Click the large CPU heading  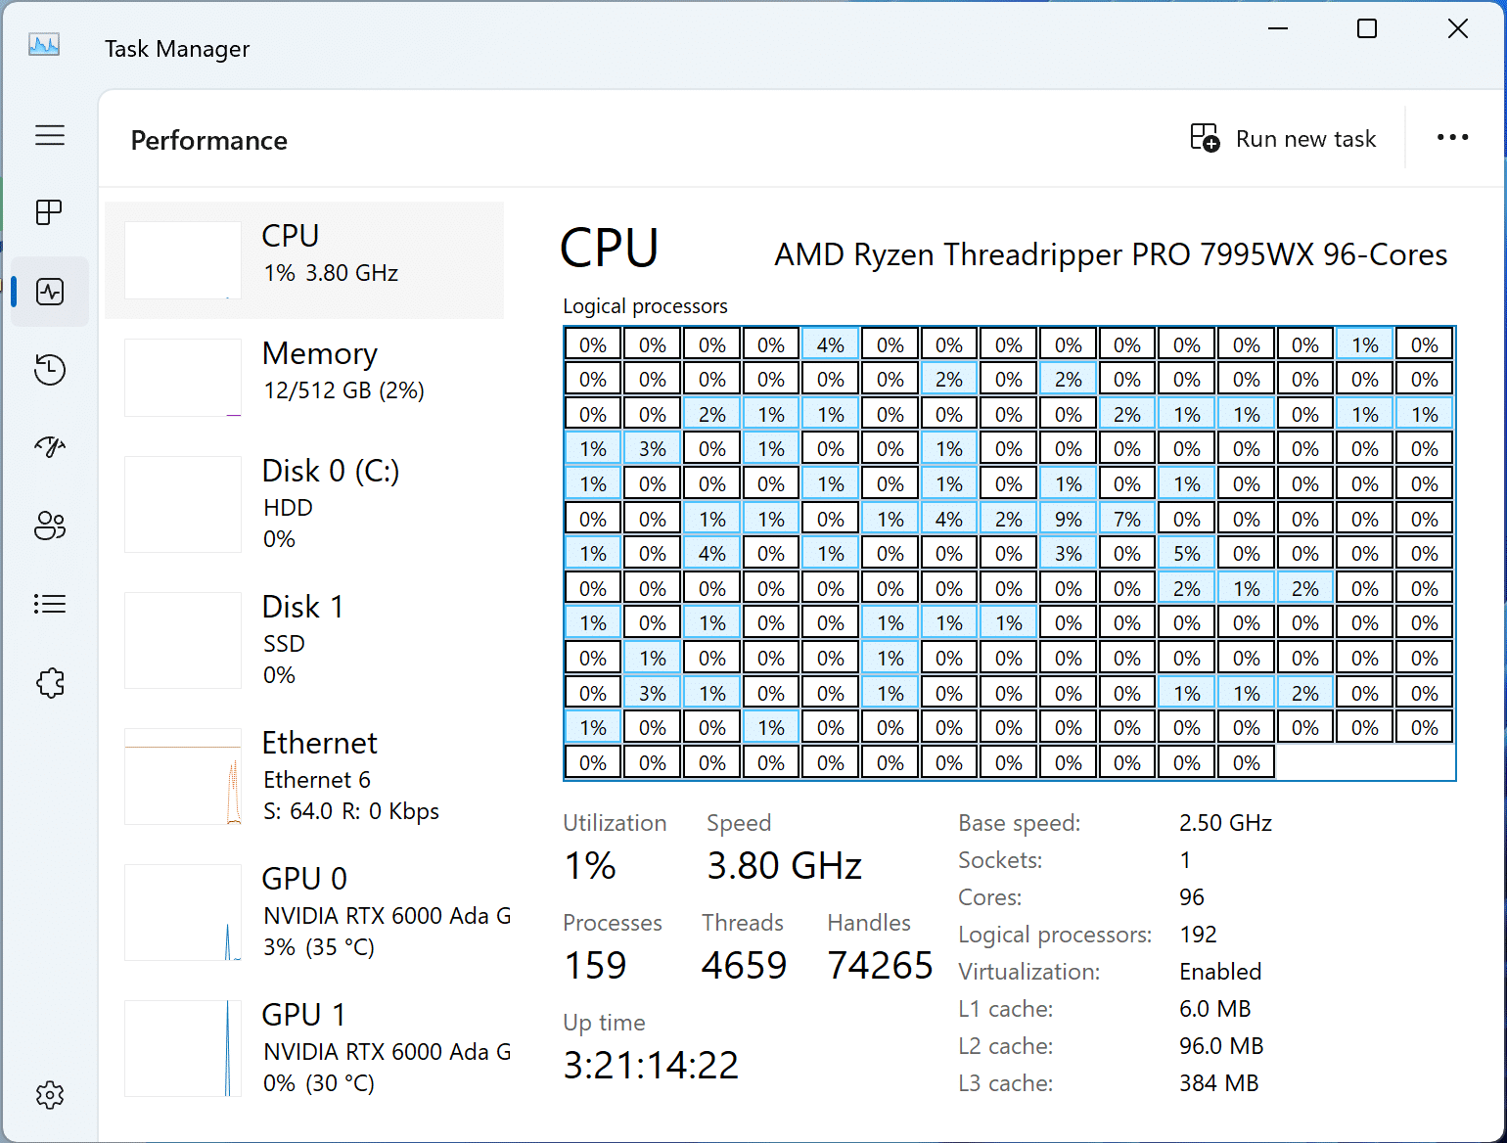pos(610,248)
